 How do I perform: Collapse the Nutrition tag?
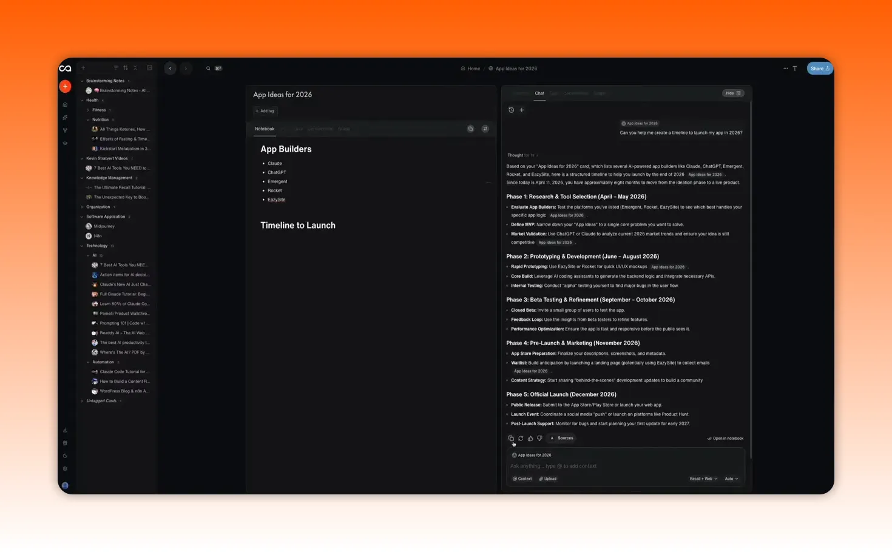(x=88, y=119)
